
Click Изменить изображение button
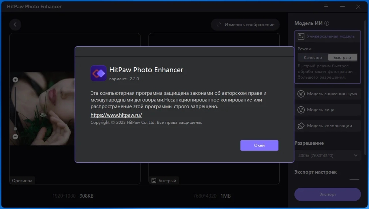[x=245, y=25]
